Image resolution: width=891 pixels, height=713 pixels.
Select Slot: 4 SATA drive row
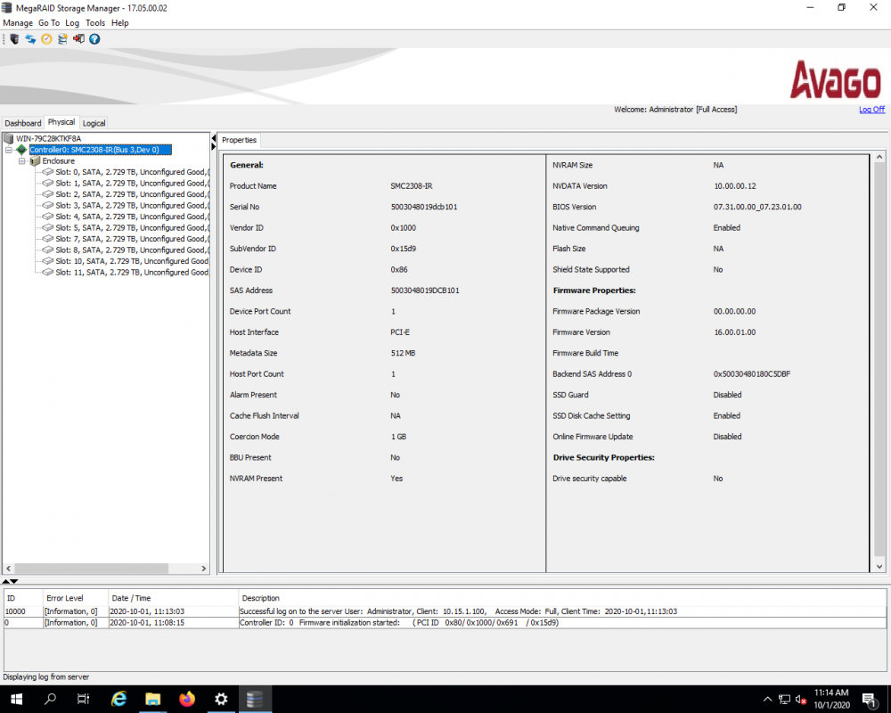(133, 217)
